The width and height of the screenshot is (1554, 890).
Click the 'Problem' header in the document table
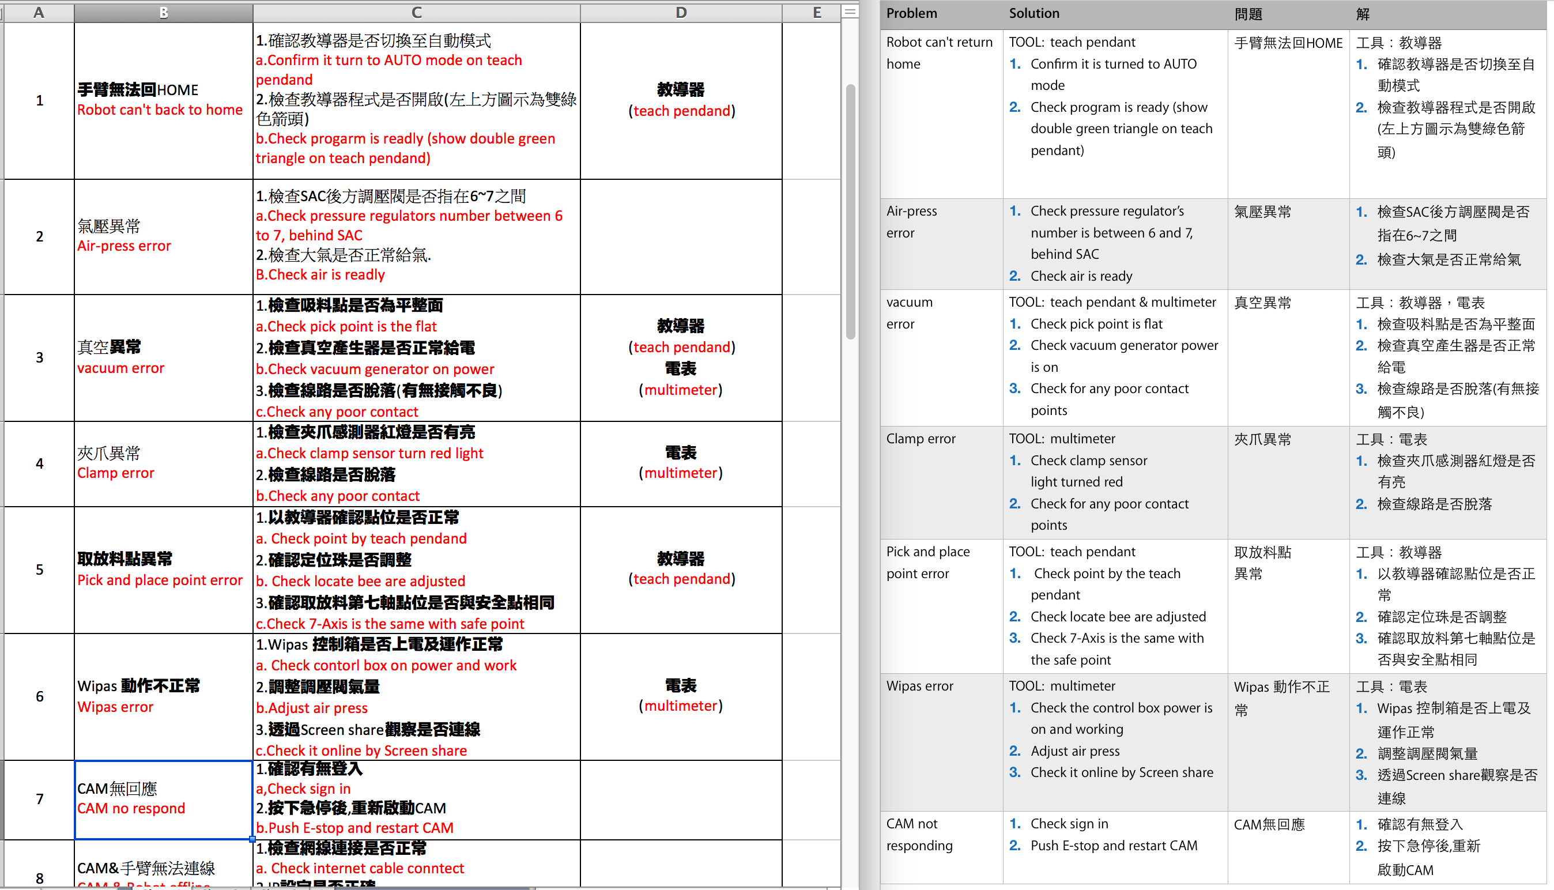point(911,13)
